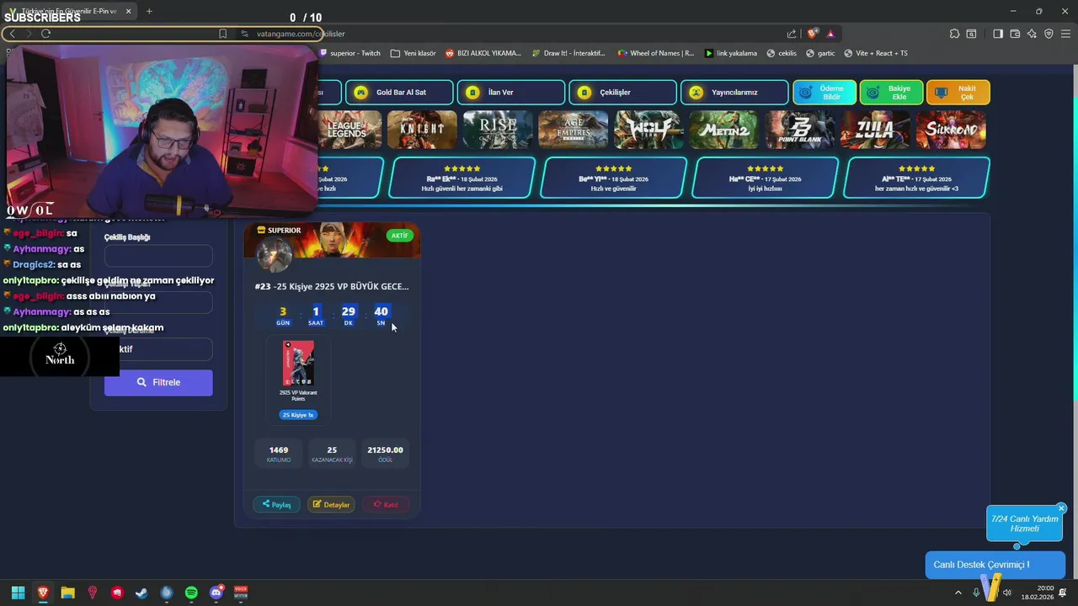Open the BIZI ALKOL YIKAMA bookmark

point(483,53)
